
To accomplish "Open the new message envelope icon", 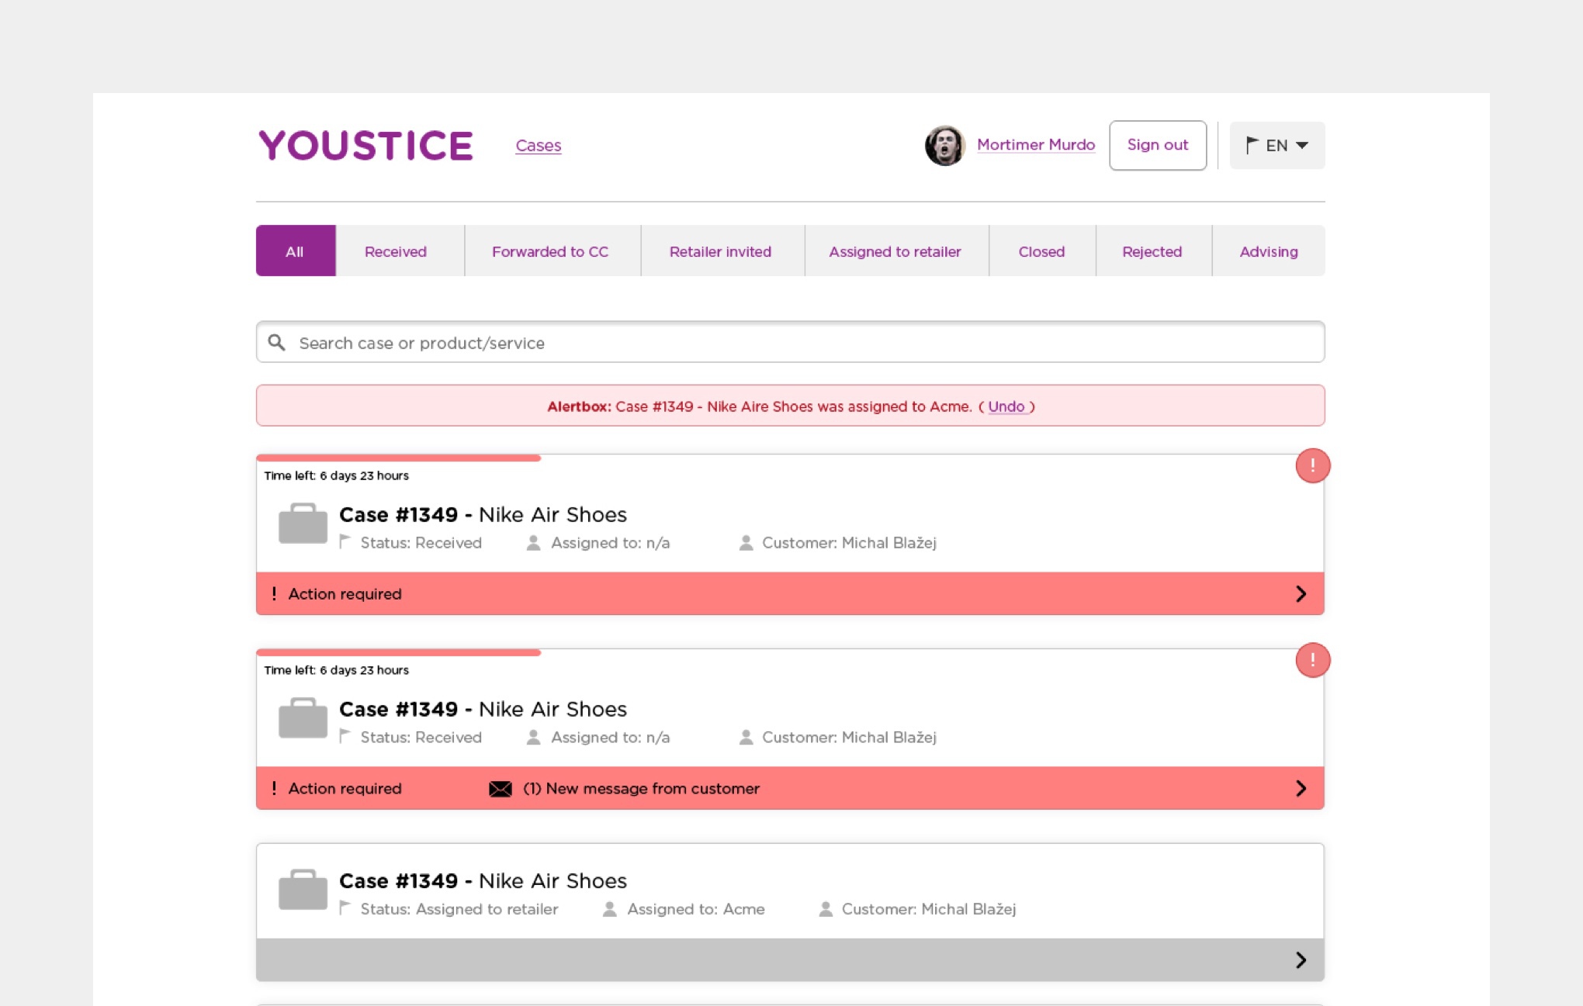I will click(499, 789).
